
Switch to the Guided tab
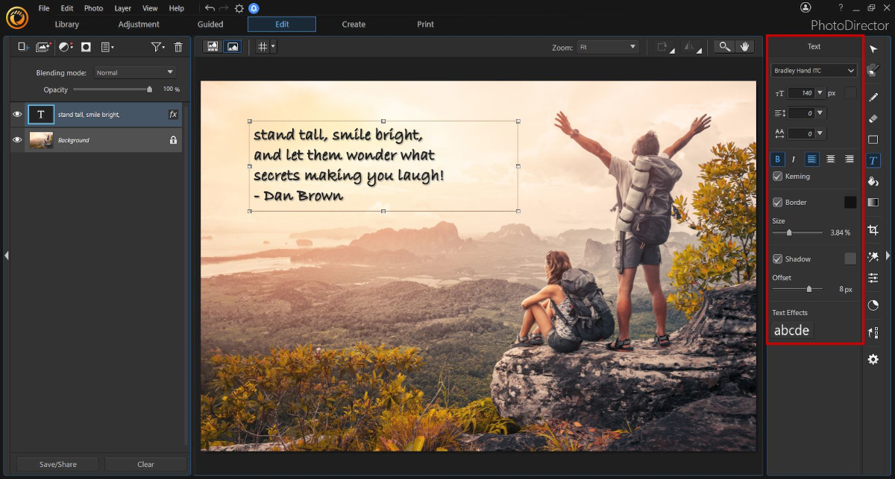coord(210,25)
